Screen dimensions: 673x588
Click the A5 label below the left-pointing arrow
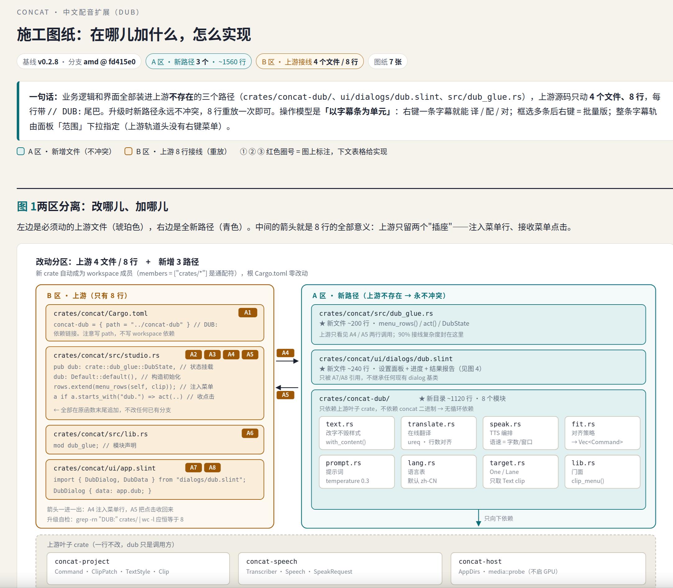(x=285, y=395)
